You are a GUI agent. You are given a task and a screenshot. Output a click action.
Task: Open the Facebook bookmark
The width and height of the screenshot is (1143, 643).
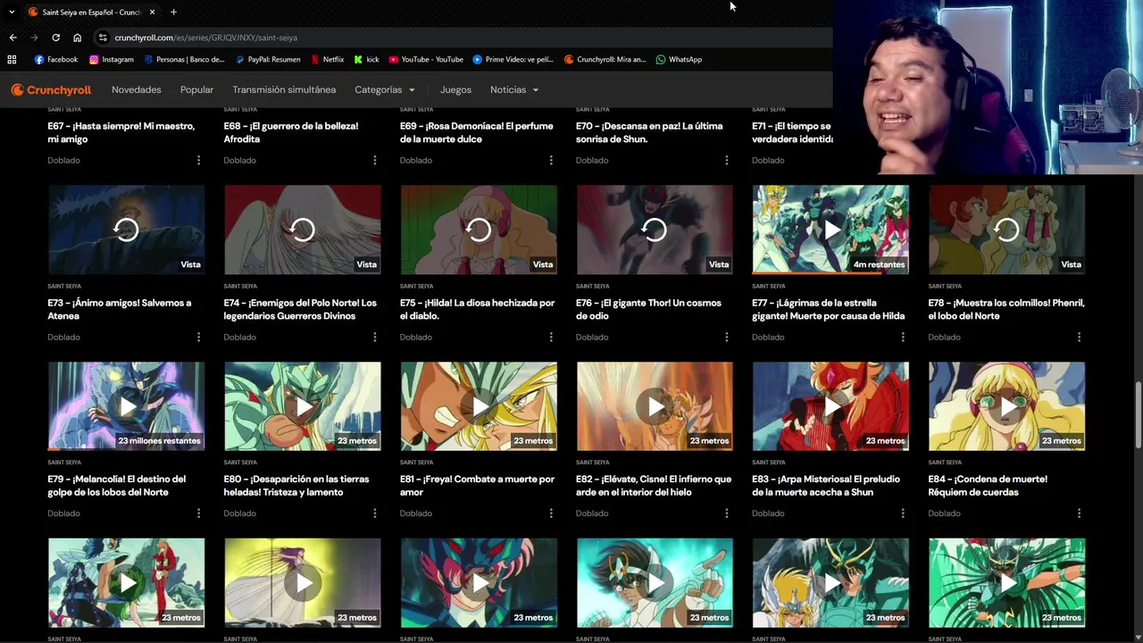point(56,60)
